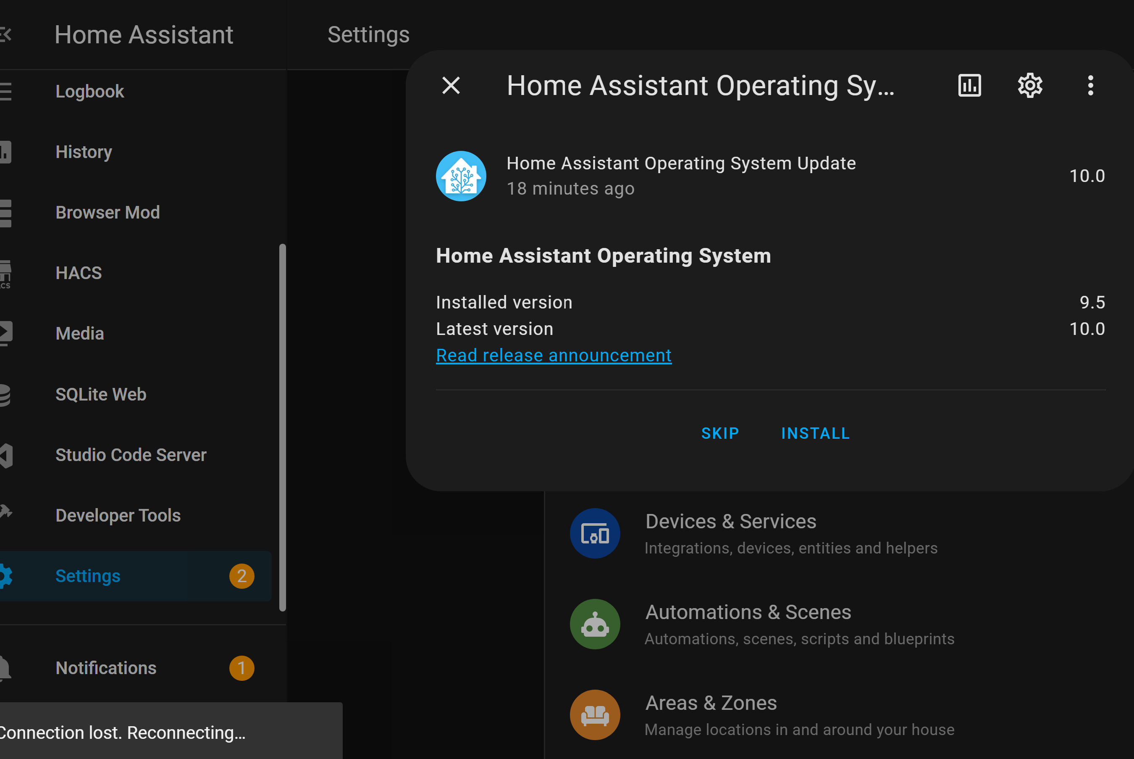The width and height of the screenshot is (1134, 759).
Task: Click the Areas & Zones couch icon
Action: point(595,714)
